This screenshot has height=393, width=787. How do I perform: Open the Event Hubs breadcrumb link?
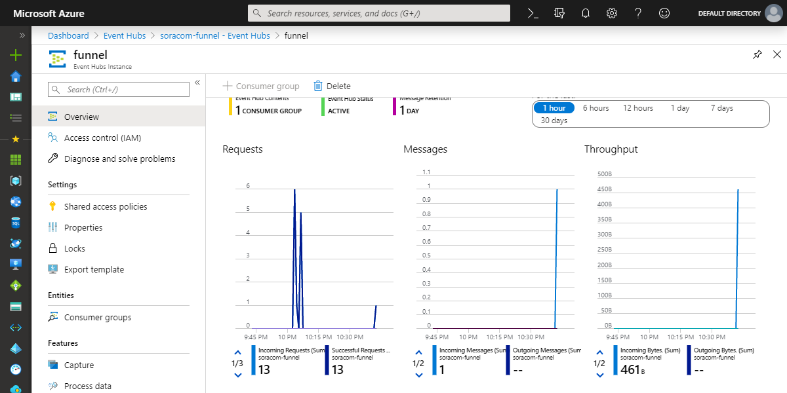tap(125, 35)
